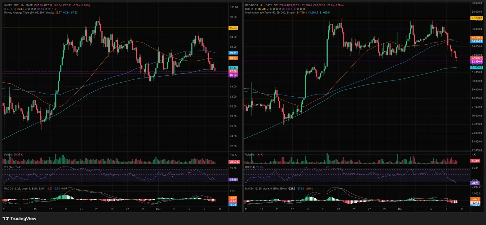Click the orange 89.77 moving average label
This screenshot has height=225, width=486.
point(233,58)
